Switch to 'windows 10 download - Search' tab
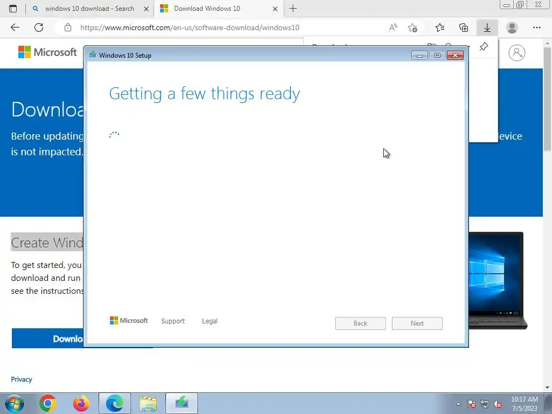 pyautogui.click(x=89, y=9)
